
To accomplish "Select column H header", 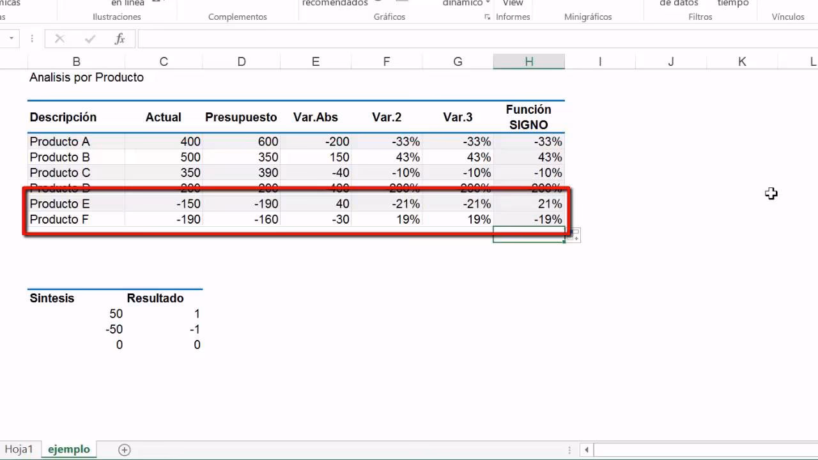I will pyautogui.click(x=529, y=61).
